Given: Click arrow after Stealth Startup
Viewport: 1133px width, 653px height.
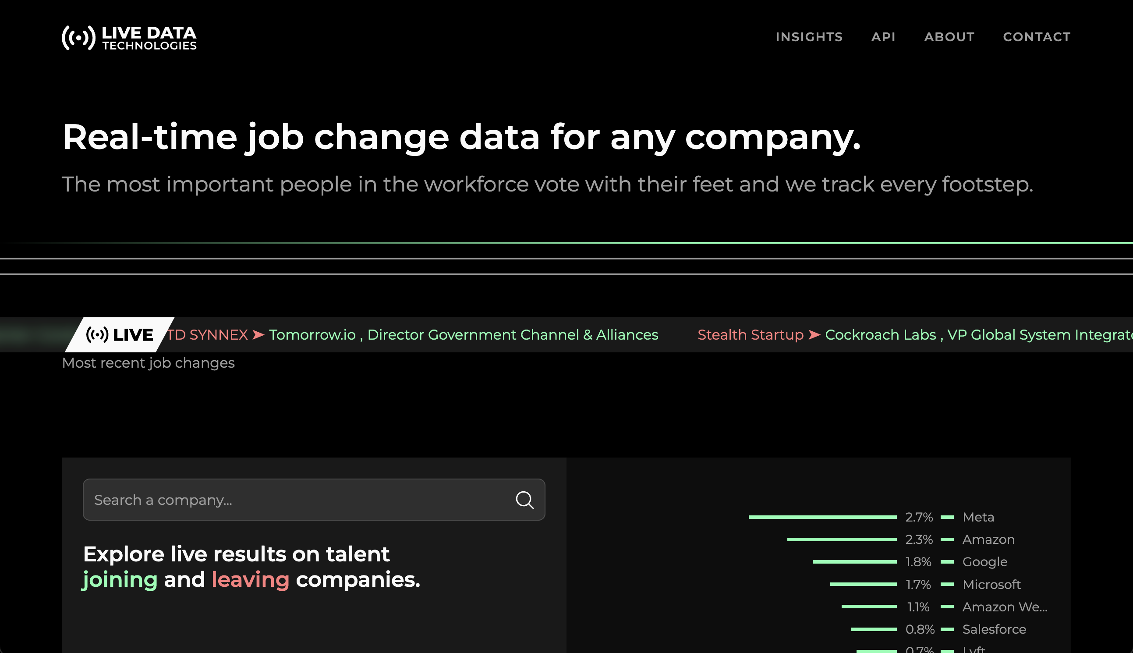Looking at the screenshot, I should point(814,334).
